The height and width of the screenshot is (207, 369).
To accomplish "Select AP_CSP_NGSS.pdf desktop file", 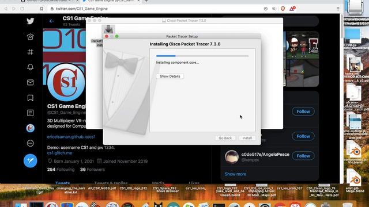I will [x=101, y=188].
